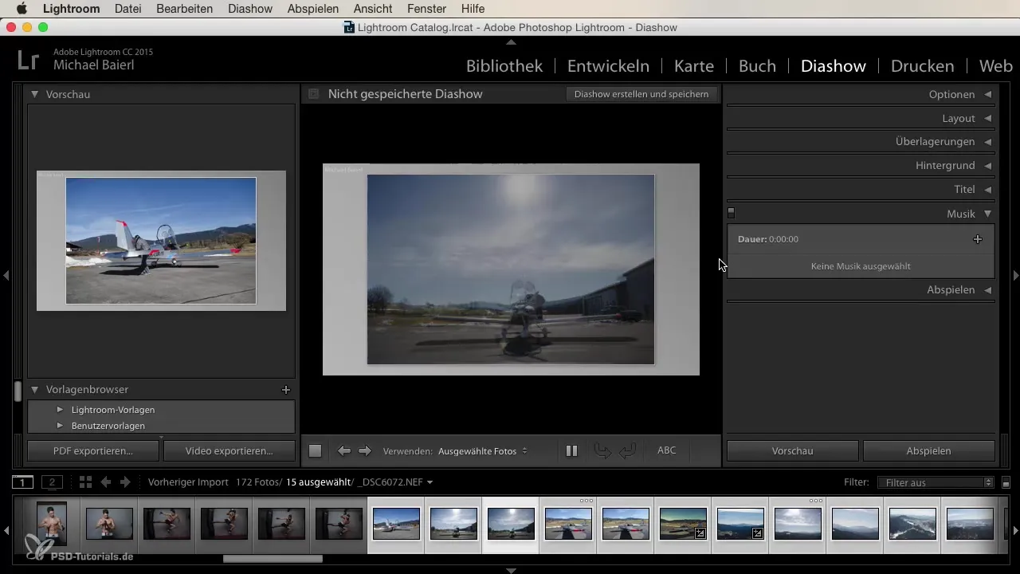Open Verwenden: Ausgewählte Fotos dropdown
Viewport: 1020px width, 574px height.
tap(482, 451)
